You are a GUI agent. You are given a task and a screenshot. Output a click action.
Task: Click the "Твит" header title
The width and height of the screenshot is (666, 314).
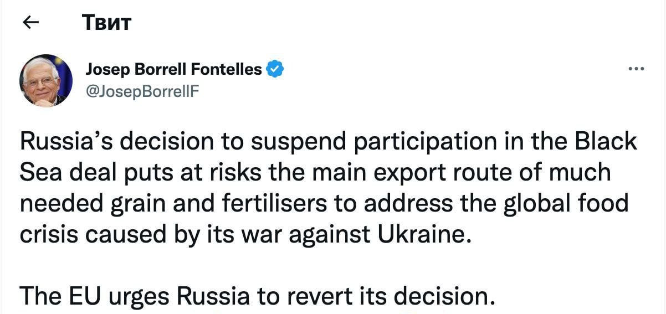tap(106, 23)
